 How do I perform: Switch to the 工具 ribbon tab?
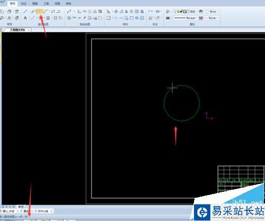tap(46, 3)
